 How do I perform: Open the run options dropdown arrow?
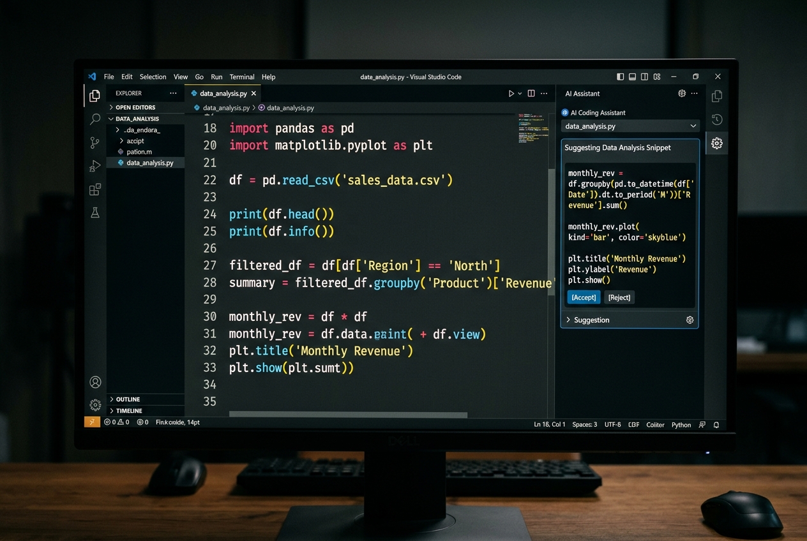pos(520,93)
